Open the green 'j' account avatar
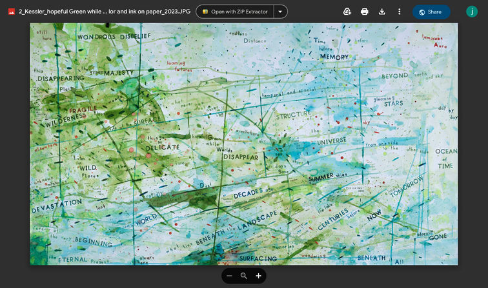This screenshot has width=488, height=288. 472,12
